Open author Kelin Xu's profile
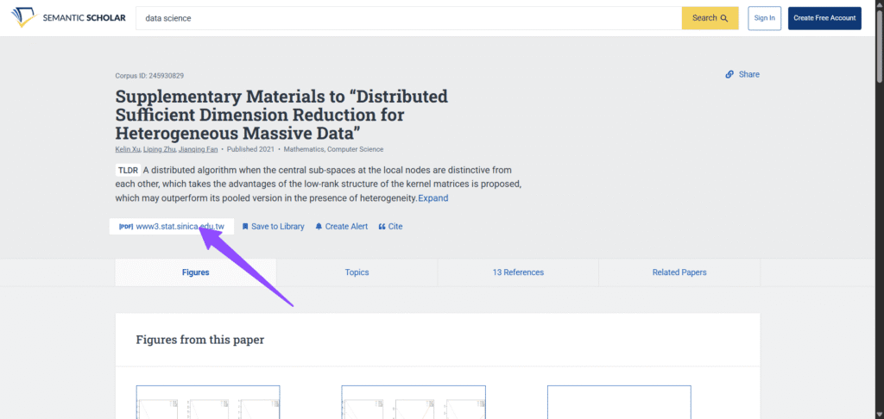This screenshot has width=884, height=419. click(x=128, y=149)
